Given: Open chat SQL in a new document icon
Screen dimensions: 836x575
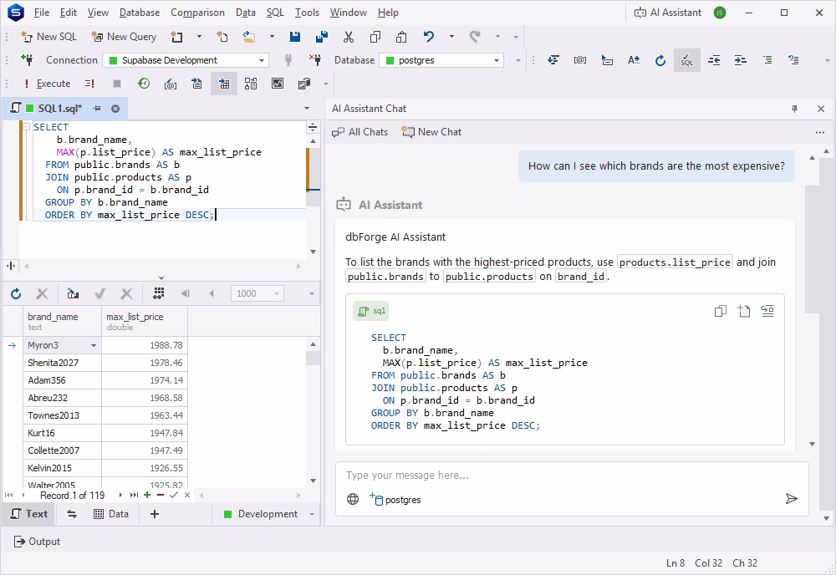Looking at the screenshot, I should click(744, 311).
